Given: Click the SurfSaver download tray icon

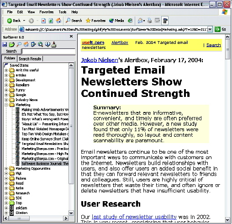Looking at the screenshot, I should point(54,44).
